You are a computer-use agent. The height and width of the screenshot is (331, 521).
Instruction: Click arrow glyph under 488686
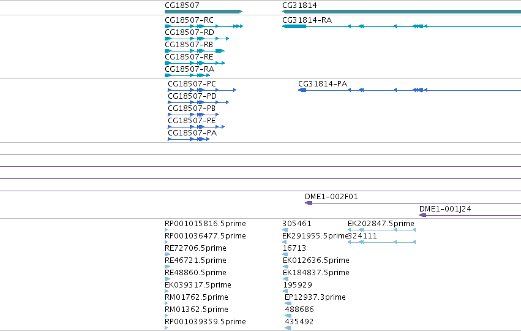288,316
